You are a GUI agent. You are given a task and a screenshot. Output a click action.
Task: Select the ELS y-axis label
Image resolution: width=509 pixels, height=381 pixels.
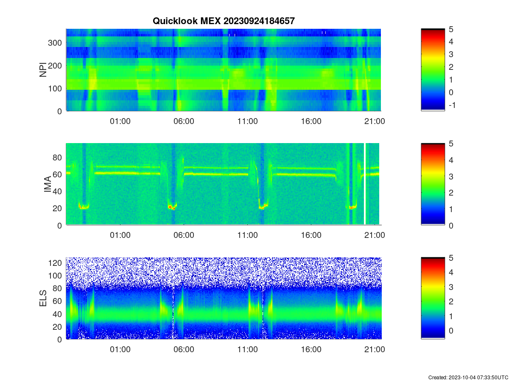pyautogui.click(x=43, y=298)
